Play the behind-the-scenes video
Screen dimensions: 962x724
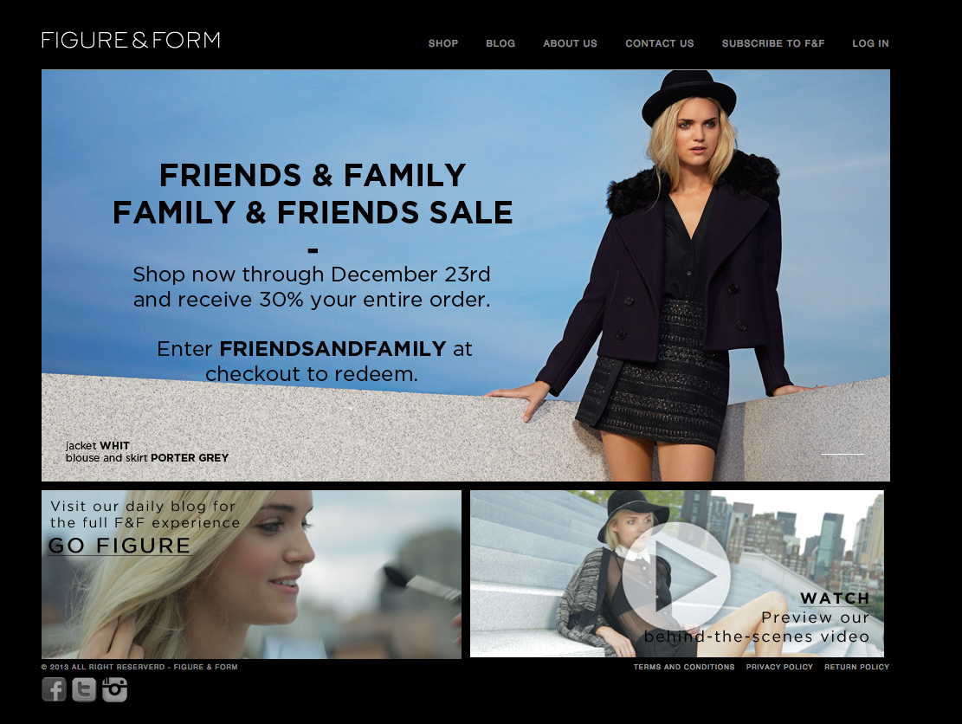(x=677, y=576)
